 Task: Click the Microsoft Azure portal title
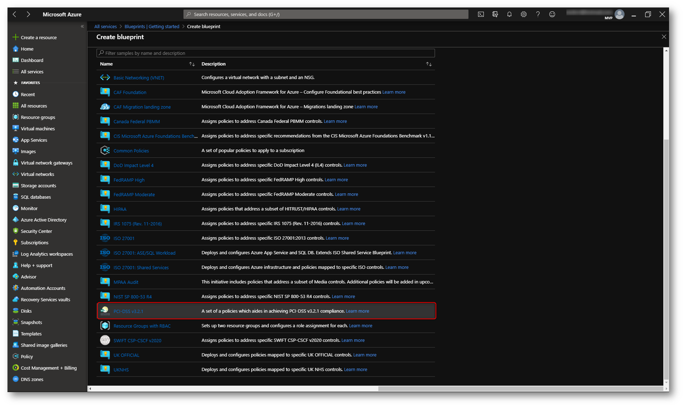tap(62, 14)
